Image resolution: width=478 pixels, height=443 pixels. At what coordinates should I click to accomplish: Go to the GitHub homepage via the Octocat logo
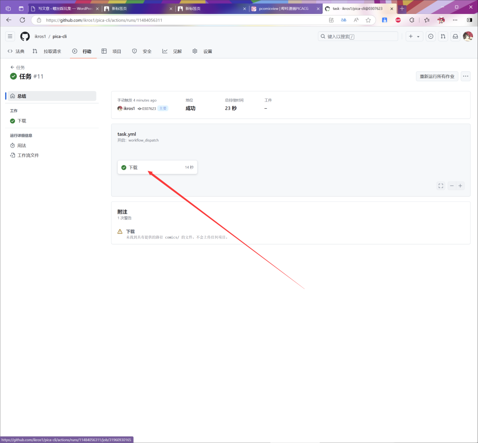pos(25,36)
